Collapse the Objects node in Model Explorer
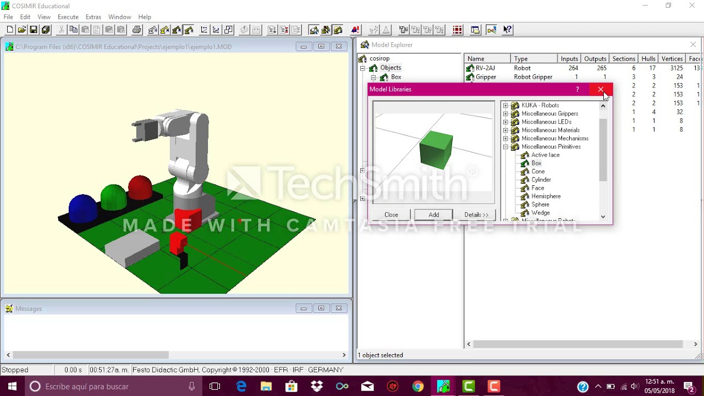704x396 pixels. click(x=362, y=68)
